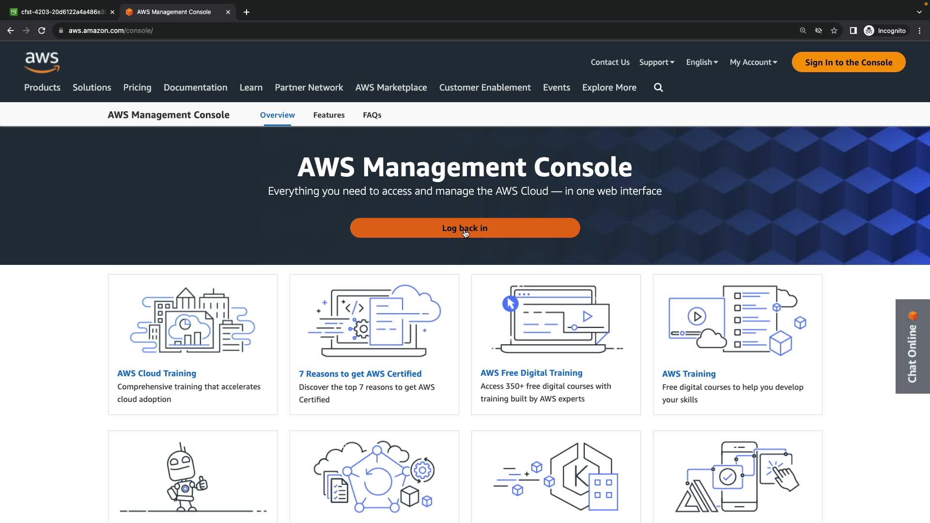The width and height of the screenshot is (930, 523).
Task: Expand the My Account dropdown
Action: [753, 62]
